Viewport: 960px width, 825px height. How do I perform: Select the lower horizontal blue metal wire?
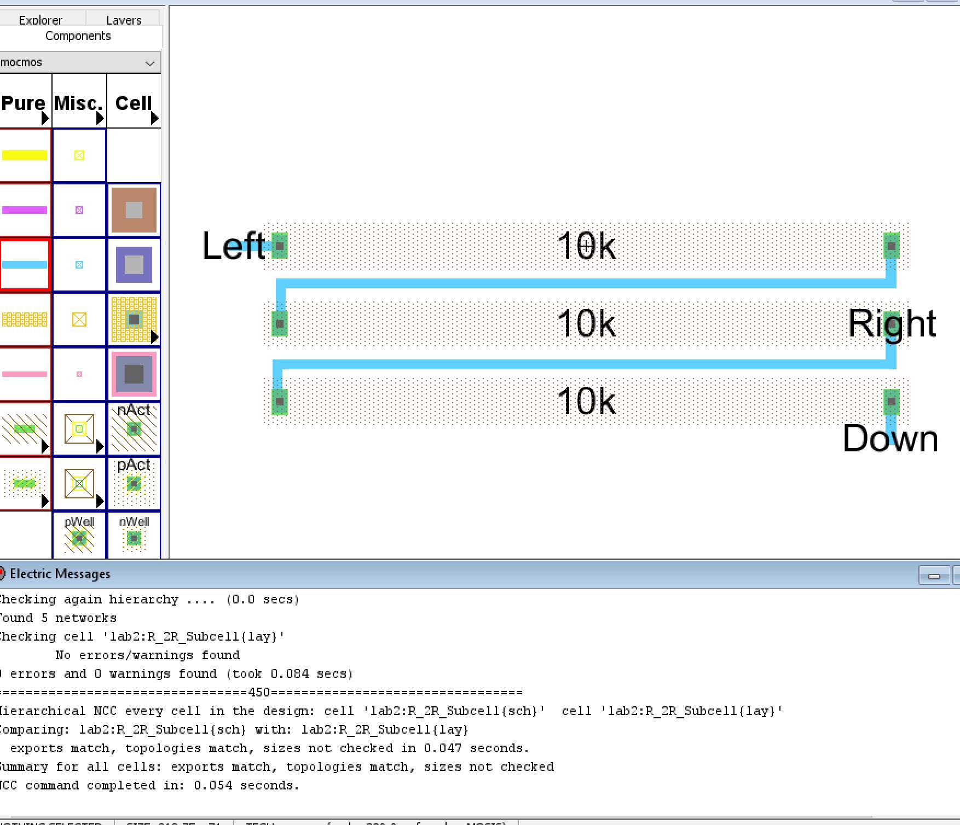(585, 364)
